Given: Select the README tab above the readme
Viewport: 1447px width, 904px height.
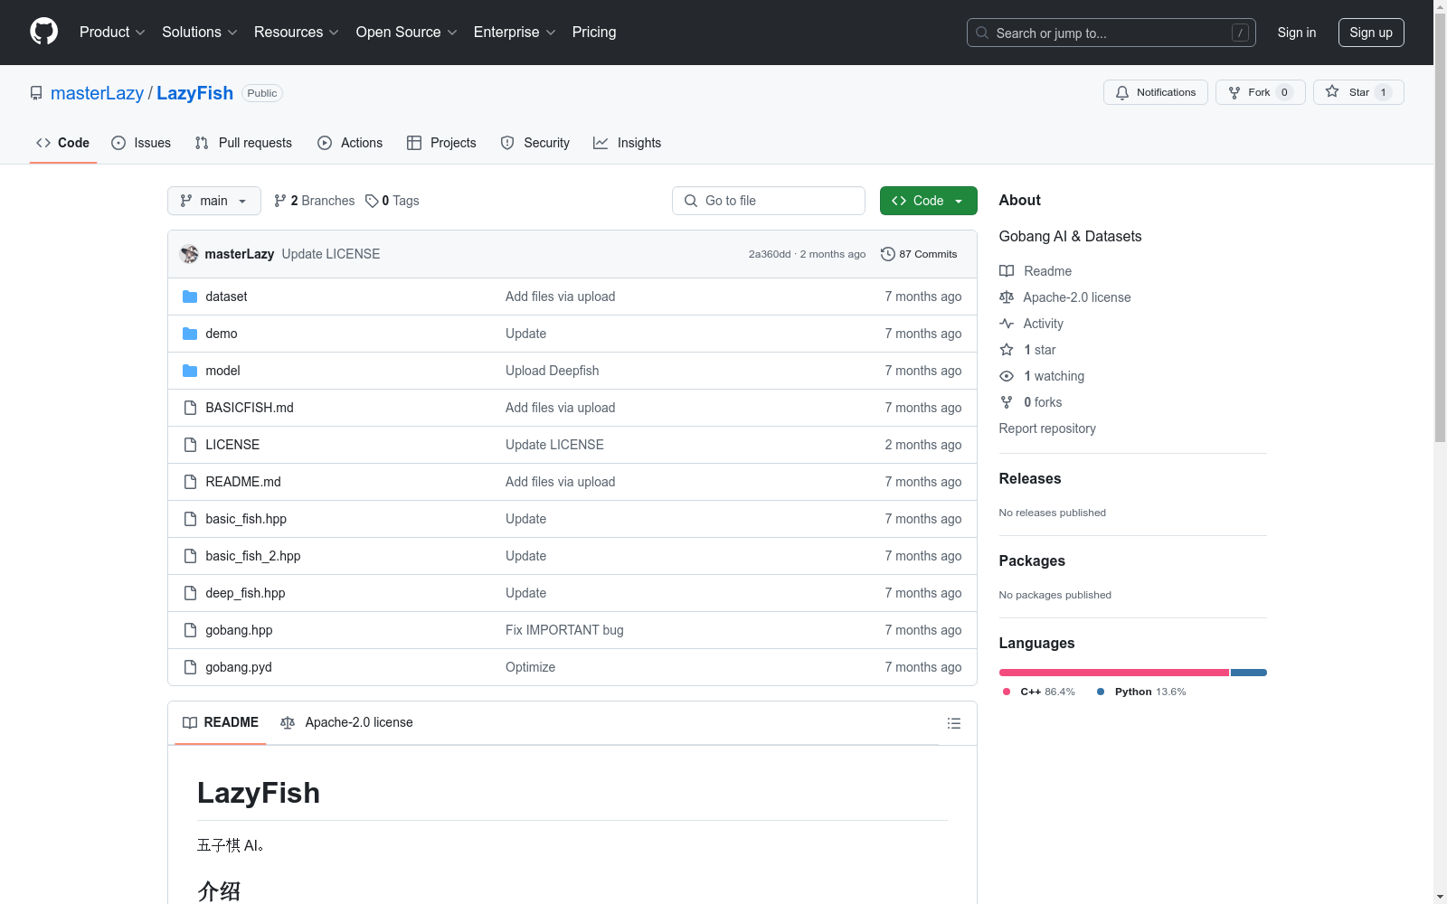Looking at the screenshot, I should (221, 722).
